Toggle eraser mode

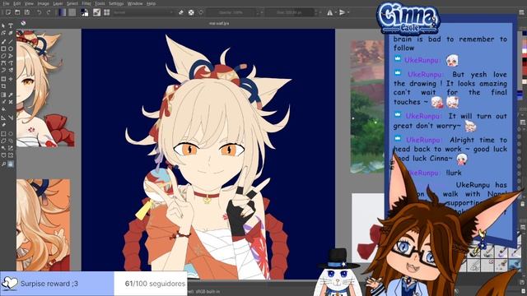click(181, 12)
